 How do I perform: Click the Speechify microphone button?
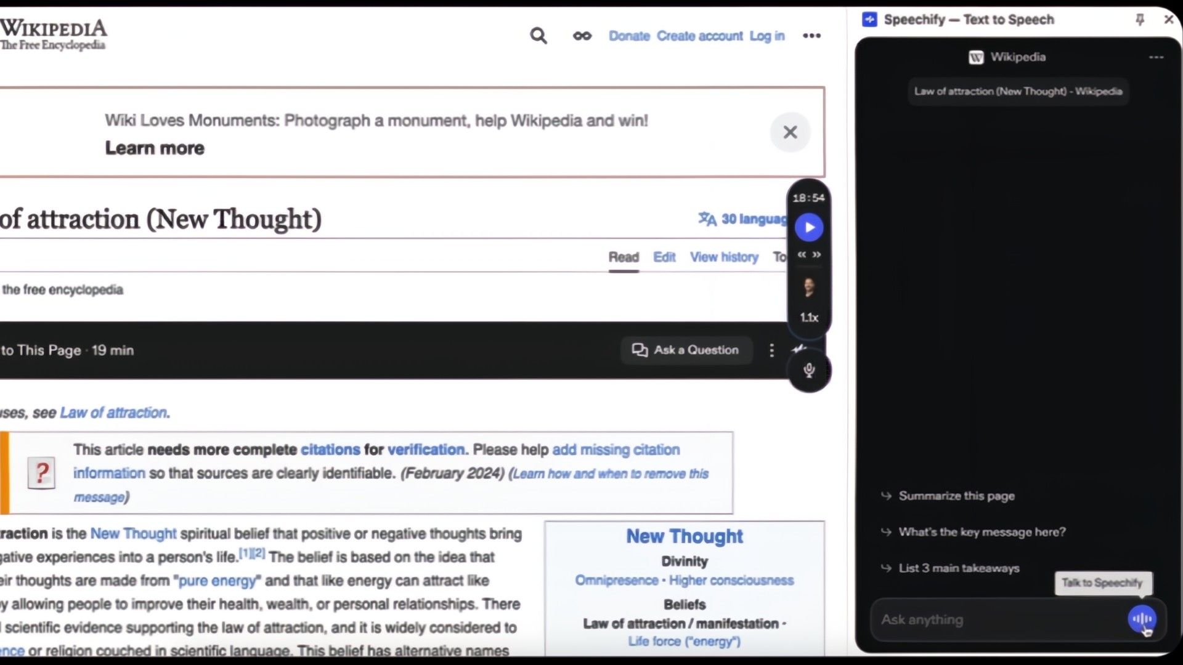809,370
